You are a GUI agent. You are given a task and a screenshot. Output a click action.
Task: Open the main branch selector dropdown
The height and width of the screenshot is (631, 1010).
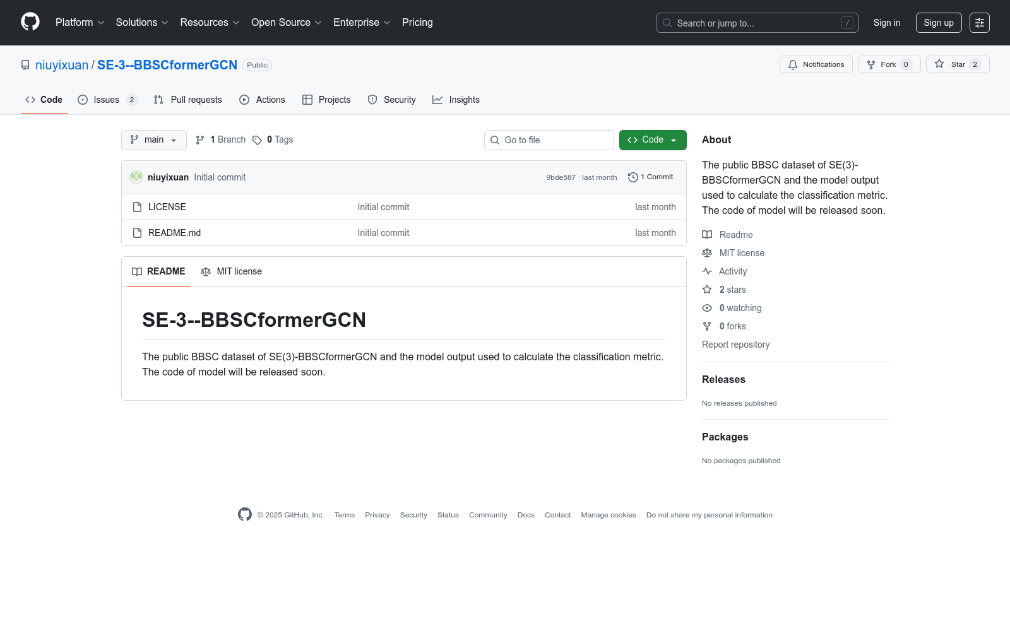point(154,140)
